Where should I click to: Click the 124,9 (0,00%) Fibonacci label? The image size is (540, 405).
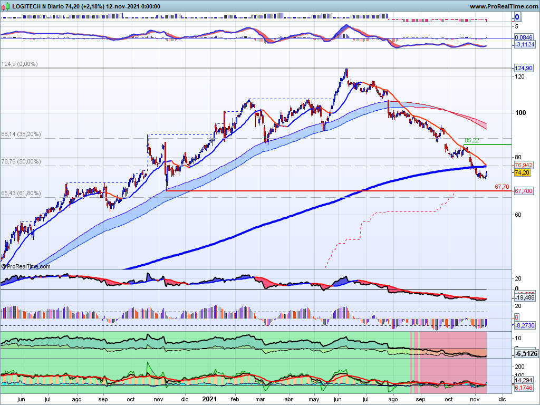(20, 64)
